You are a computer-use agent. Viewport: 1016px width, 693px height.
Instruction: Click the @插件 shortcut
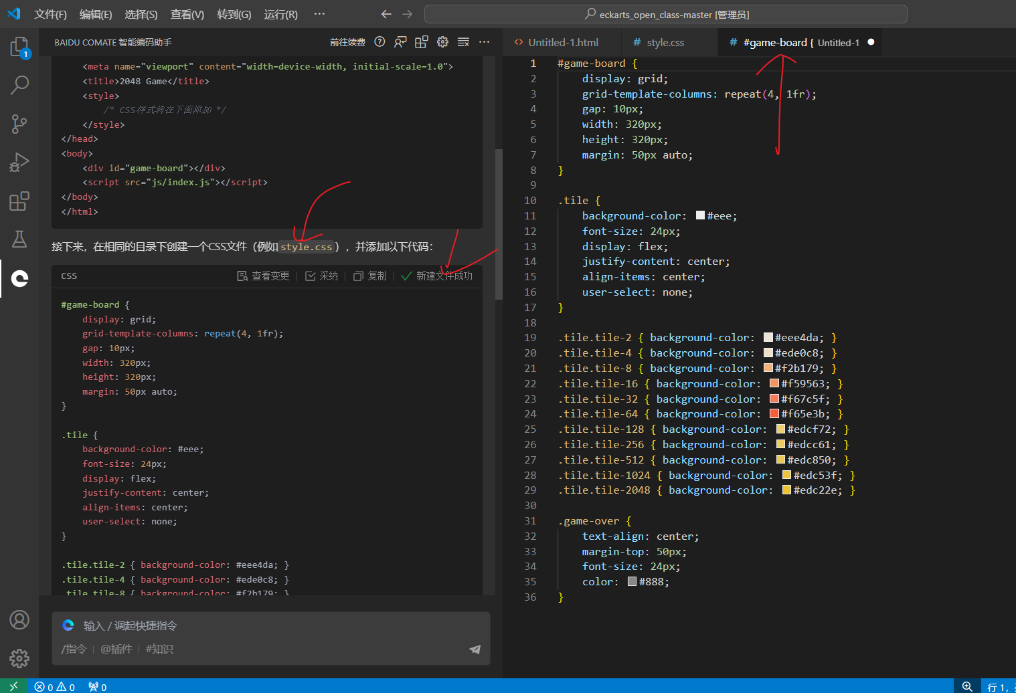pos(116,649)
